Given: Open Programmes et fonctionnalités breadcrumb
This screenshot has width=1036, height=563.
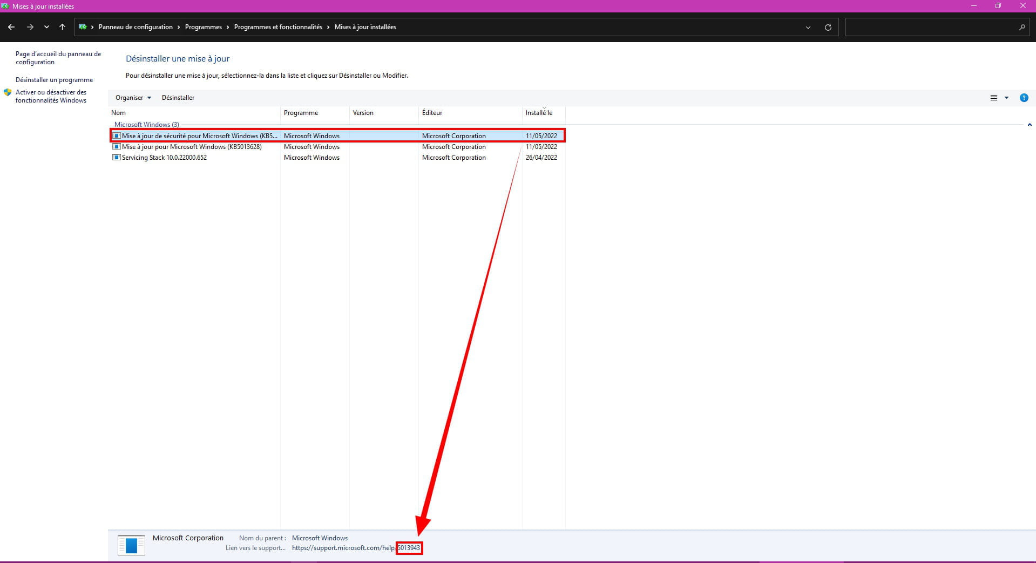Looking at the screenshot, I should pyautogui.click(x=278, y=27).
